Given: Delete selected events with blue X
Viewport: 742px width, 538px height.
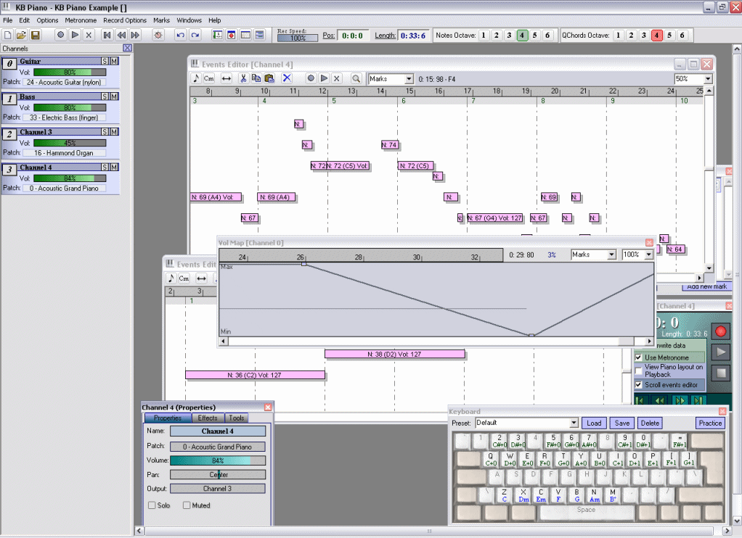Looking at the screenshot, I should [287, 78].
